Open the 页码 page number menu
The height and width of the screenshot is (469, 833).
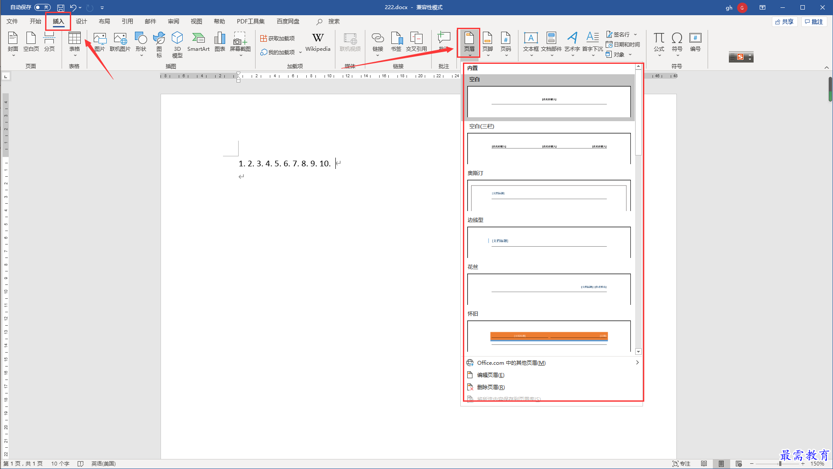[x=506, y=44]
